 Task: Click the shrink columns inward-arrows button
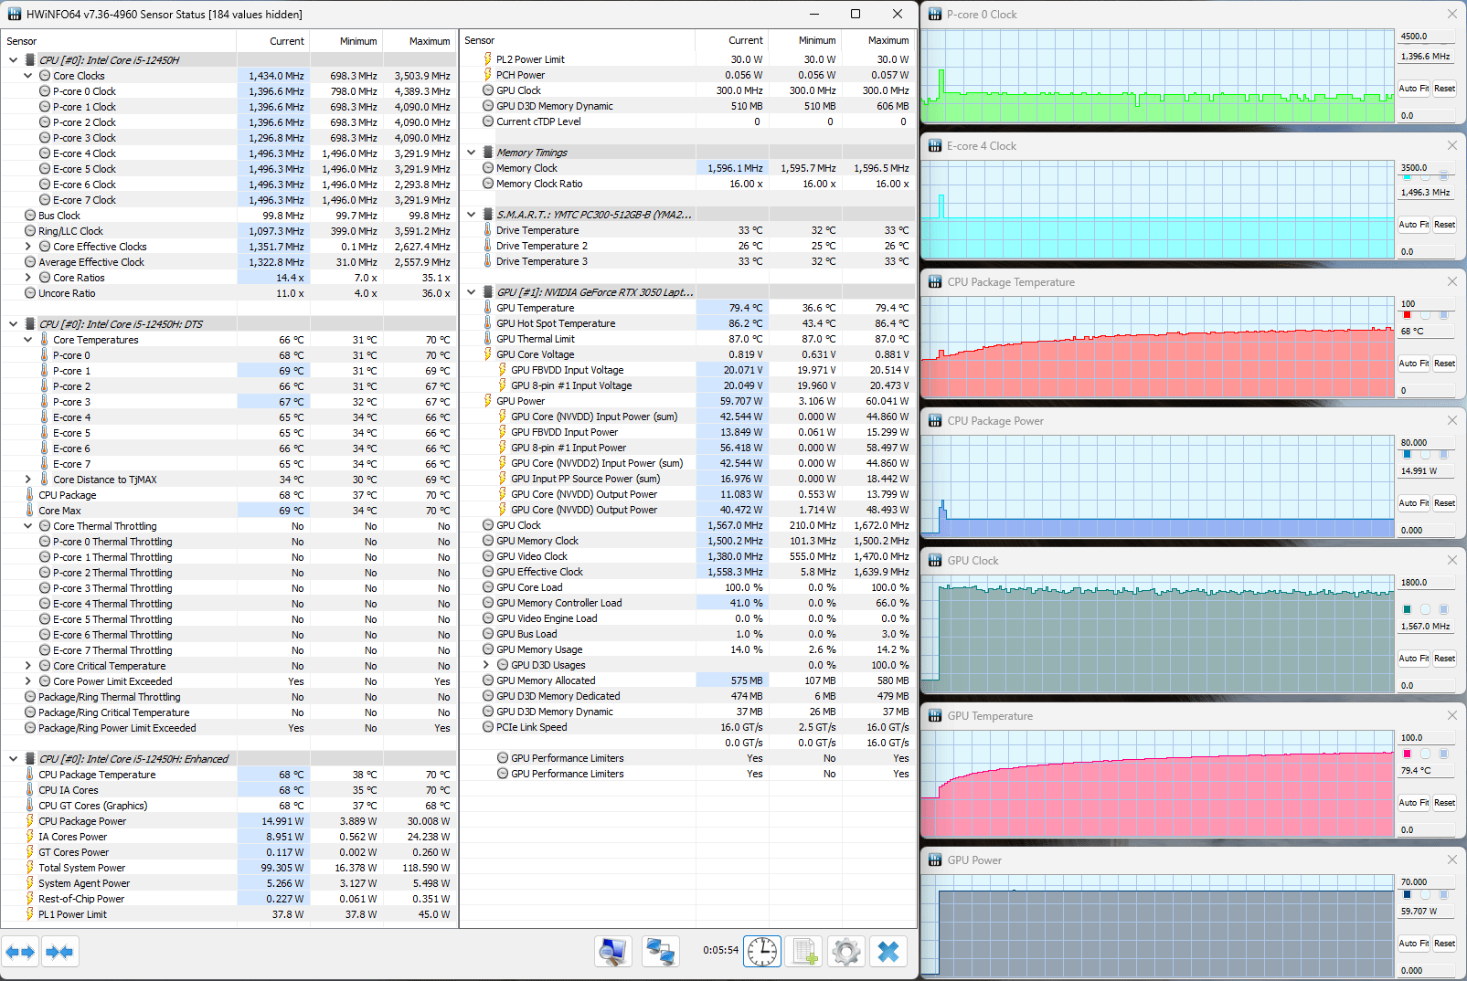click(x=59, y=952)
